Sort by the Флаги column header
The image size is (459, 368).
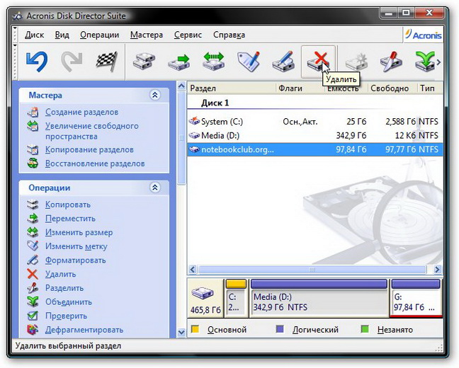(x=300, y=88)
